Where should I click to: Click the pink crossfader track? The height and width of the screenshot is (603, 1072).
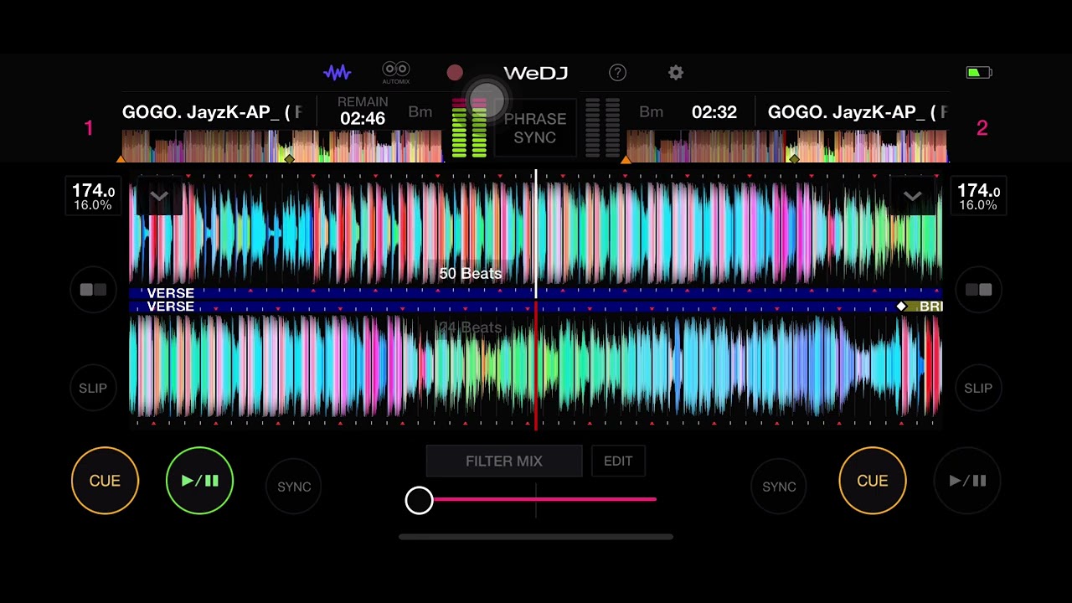point(544,499)
